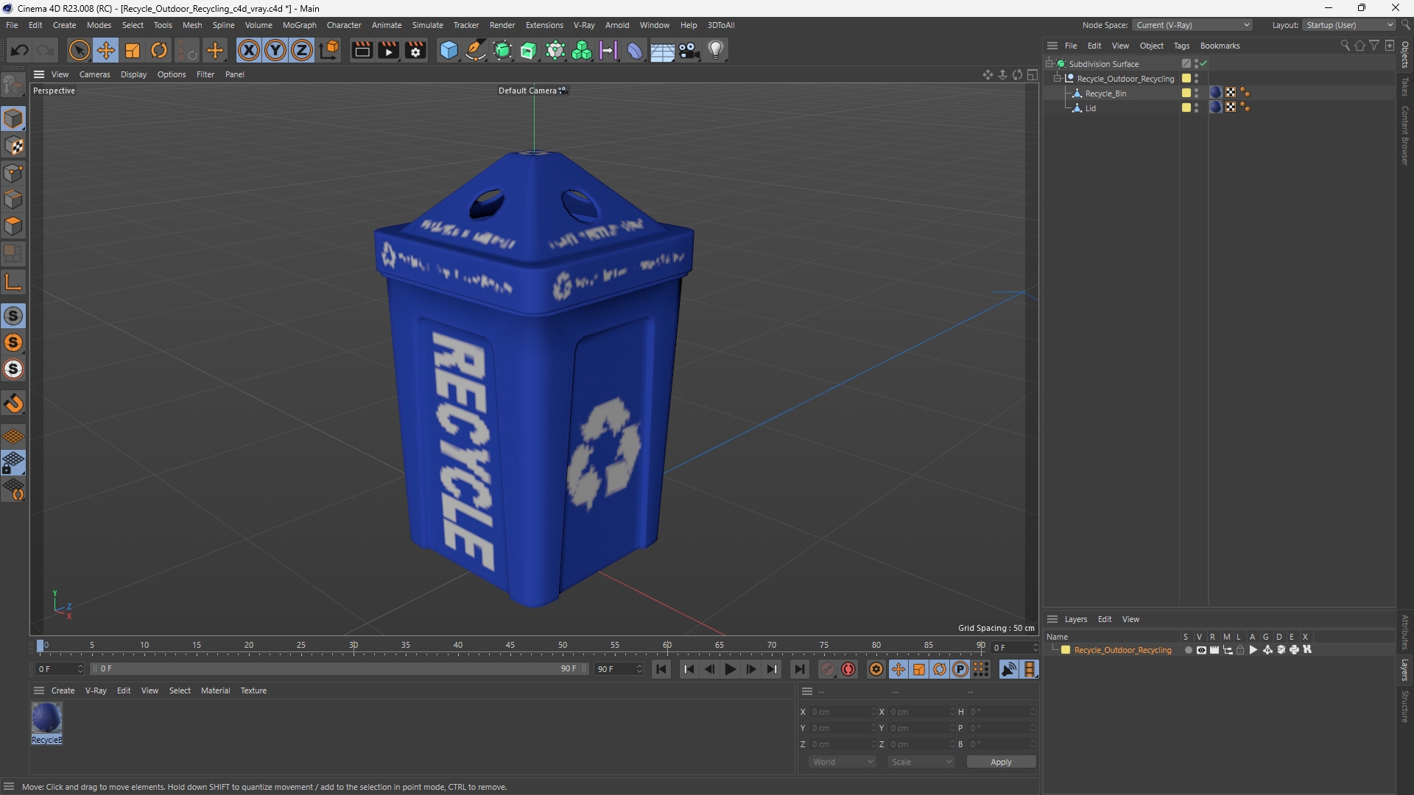
Task: Switch to Points mode
Action: [13, 173]
